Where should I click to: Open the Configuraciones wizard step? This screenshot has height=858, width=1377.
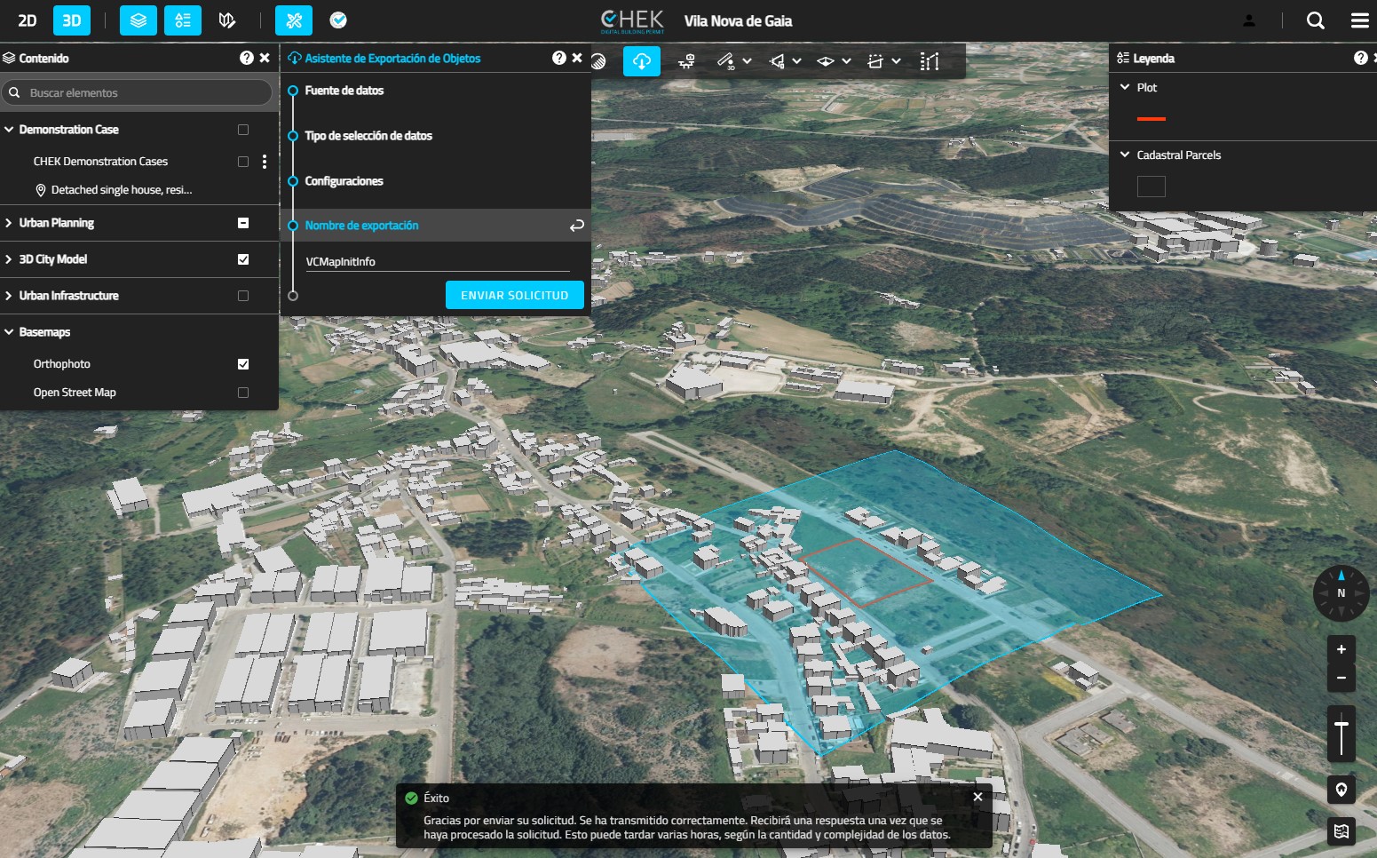(x=344, y=181)
